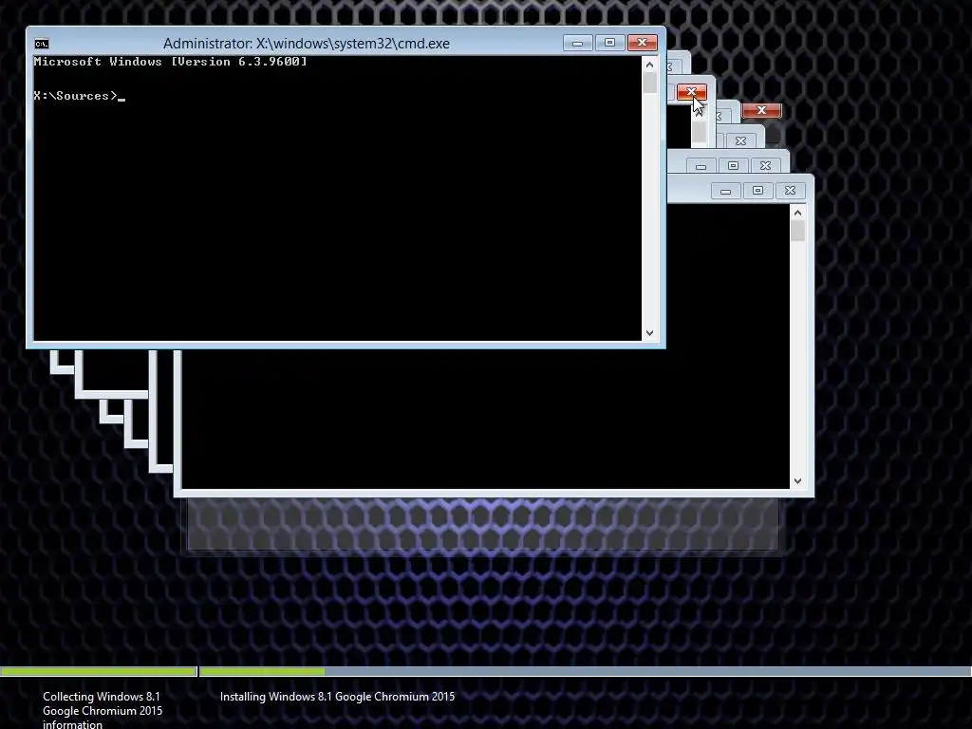The width and height of the screenshot is (972, 729).
Task: Click the detached red close button over the wallpaper
Action: pos(761,110)
